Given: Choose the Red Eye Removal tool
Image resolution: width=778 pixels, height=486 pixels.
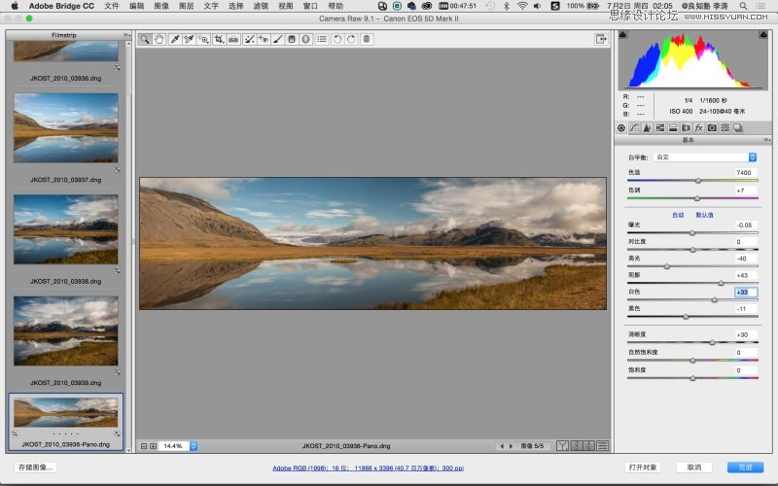Looking at the screenshot, I should [x=264, y=39].
